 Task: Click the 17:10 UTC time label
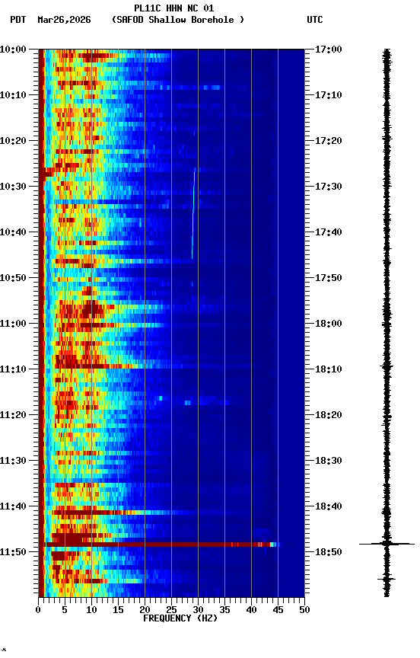[329, 95]
